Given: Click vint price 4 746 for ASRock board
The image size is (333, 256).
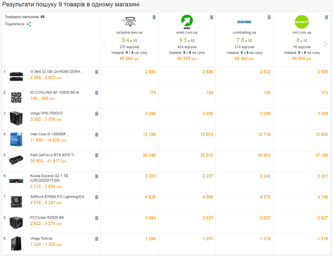Looking at the screenshot, I should coord(322,197).
